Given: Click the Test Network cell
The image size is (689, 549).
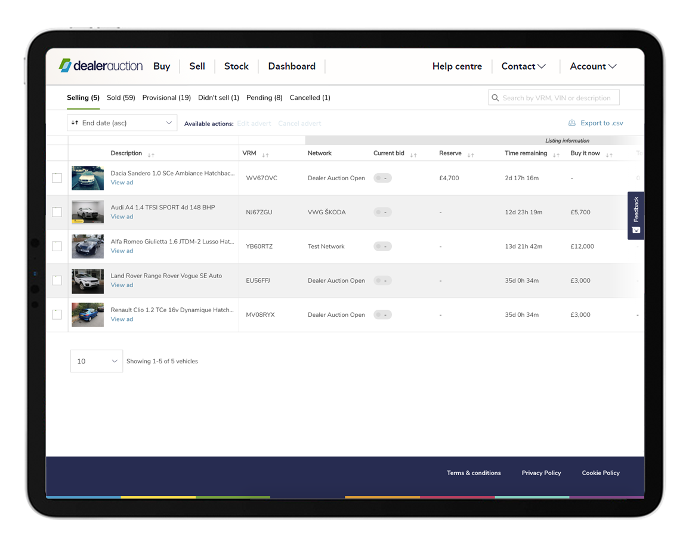Looking at the screenshot, I should point(326,246).
